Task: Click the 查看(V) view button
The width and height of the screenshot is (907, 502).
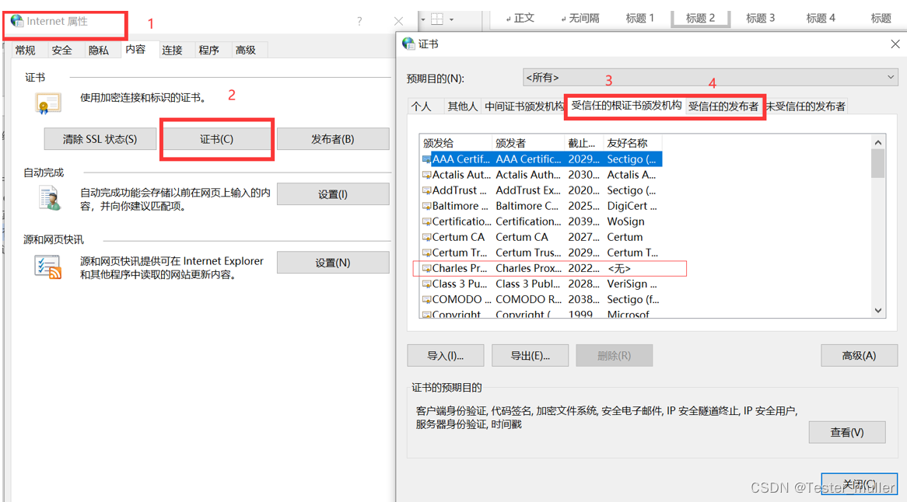Action: 847,433
